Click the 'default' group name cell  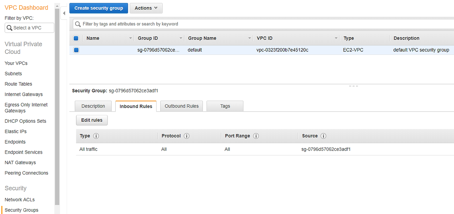[195, 50]
